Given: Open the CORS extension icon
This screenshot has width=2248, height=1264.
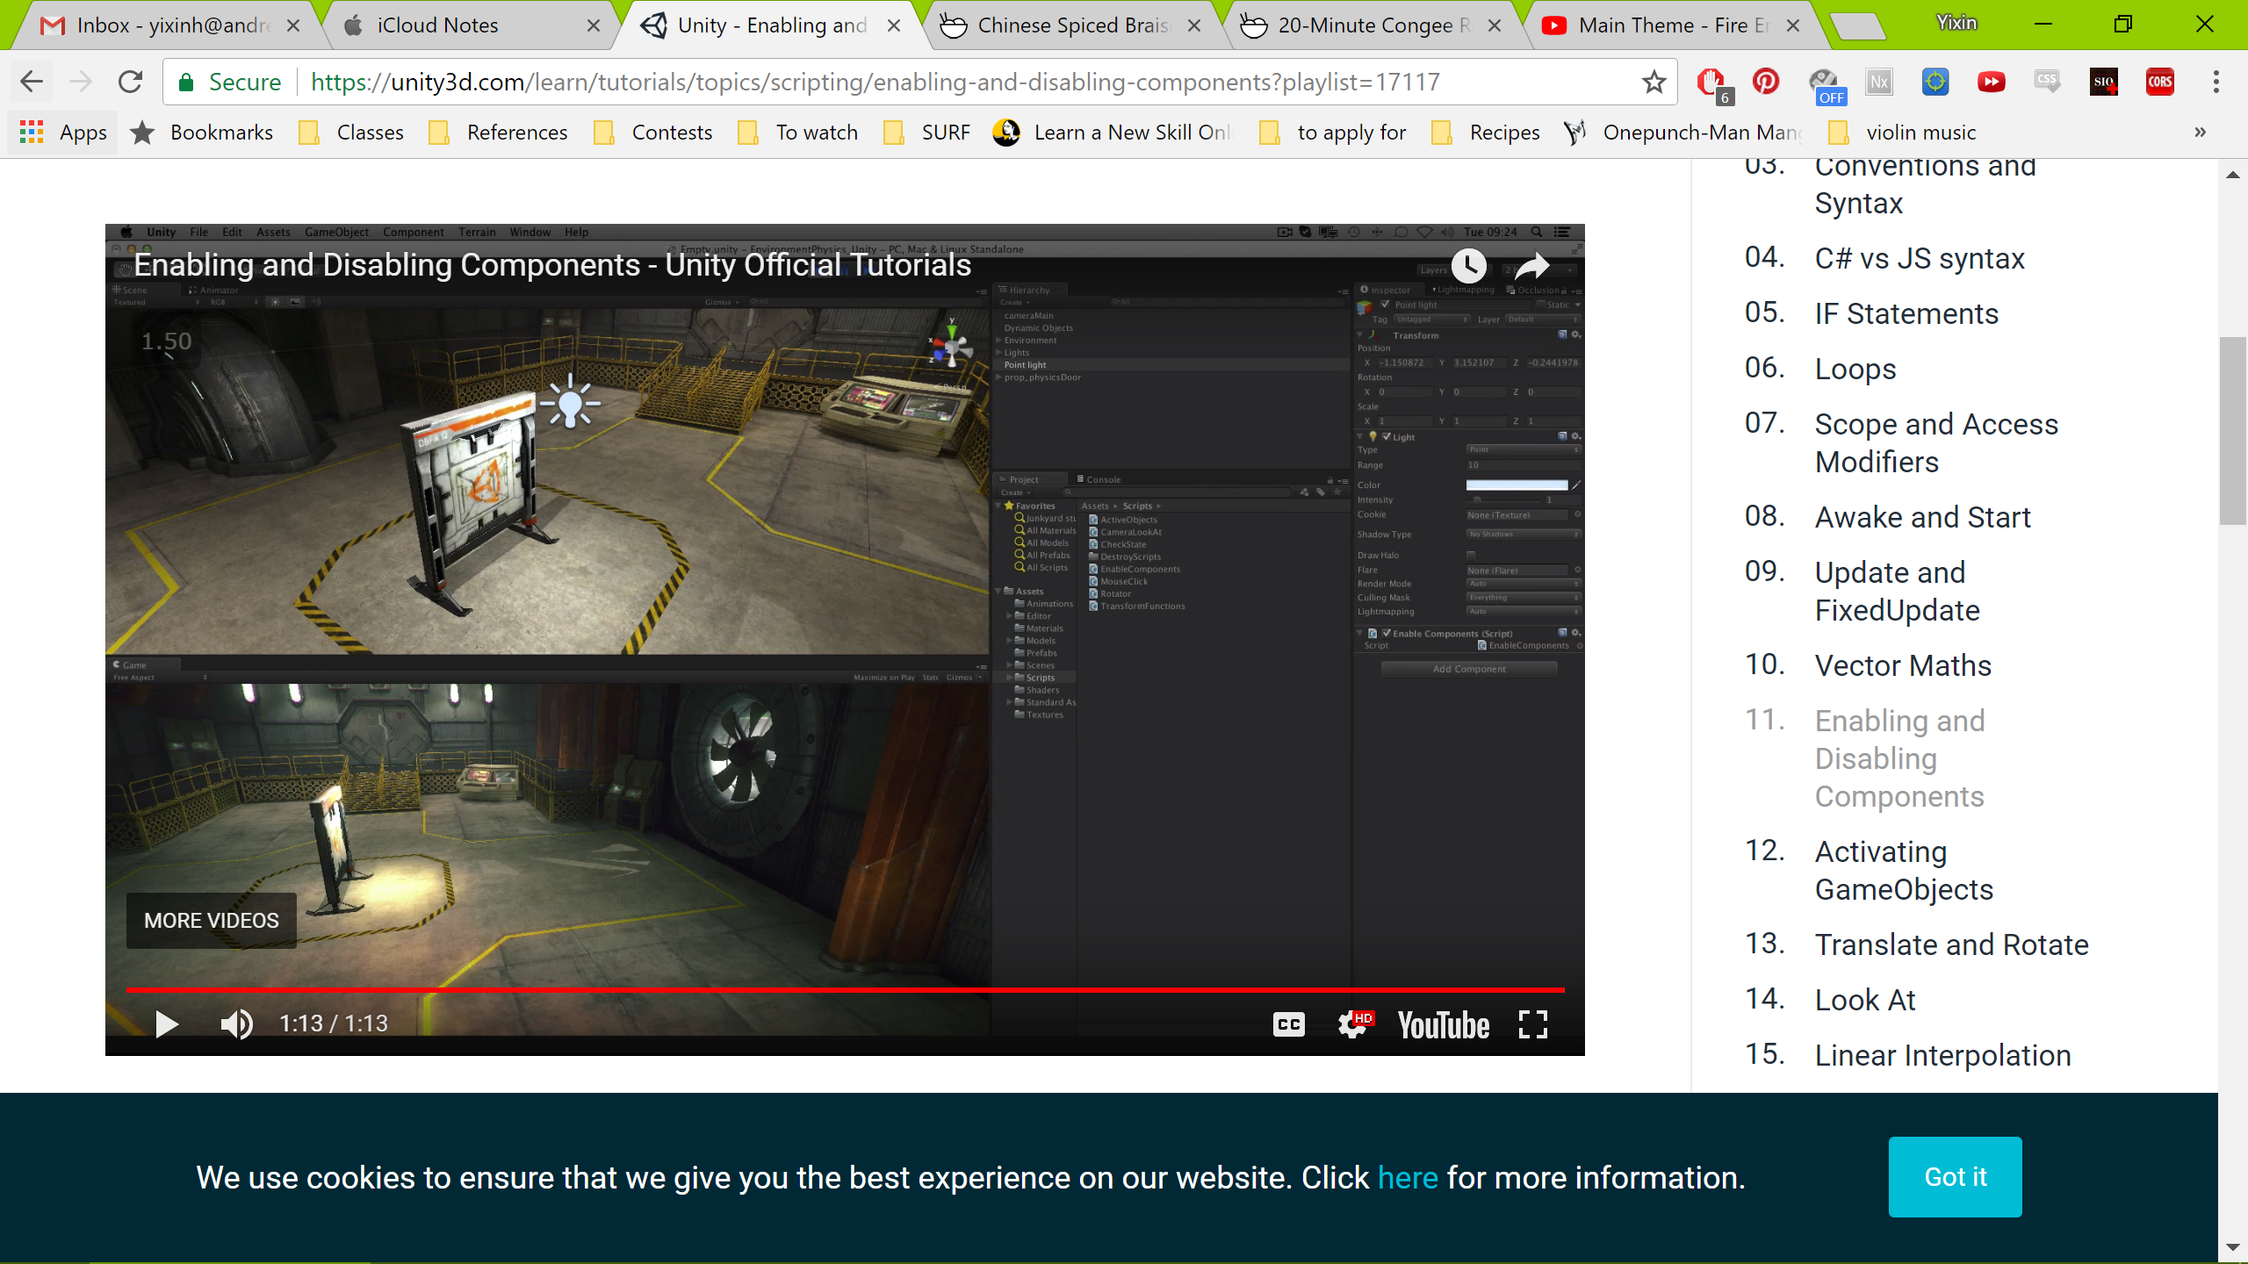Looking at the screenshot, I should [2160, 82].
